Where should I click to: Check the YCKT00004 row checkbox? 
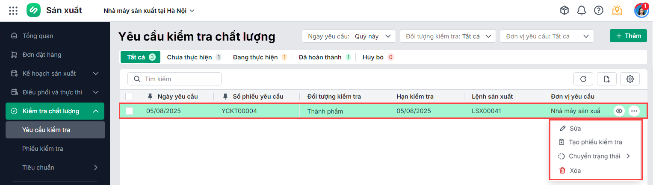point(129,112)
